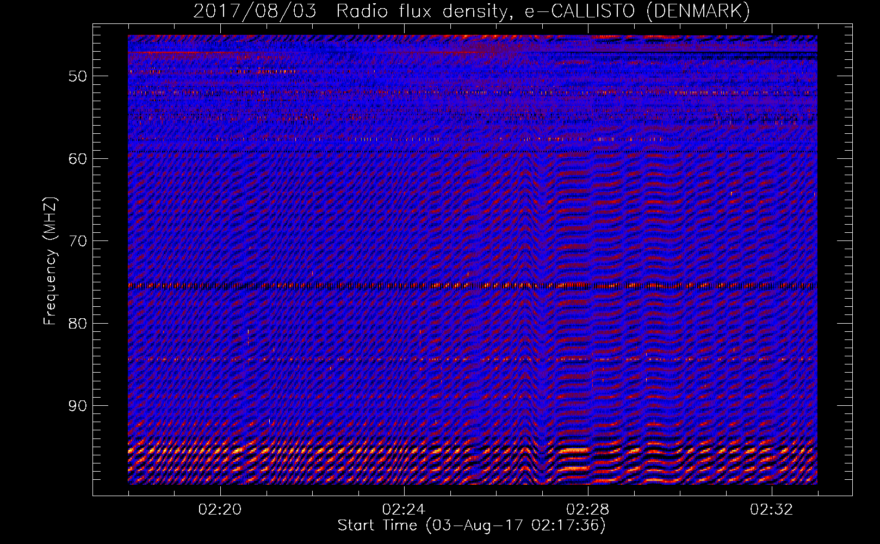
Task: Click the 90 frequency tick label
Action: point(78,406)
